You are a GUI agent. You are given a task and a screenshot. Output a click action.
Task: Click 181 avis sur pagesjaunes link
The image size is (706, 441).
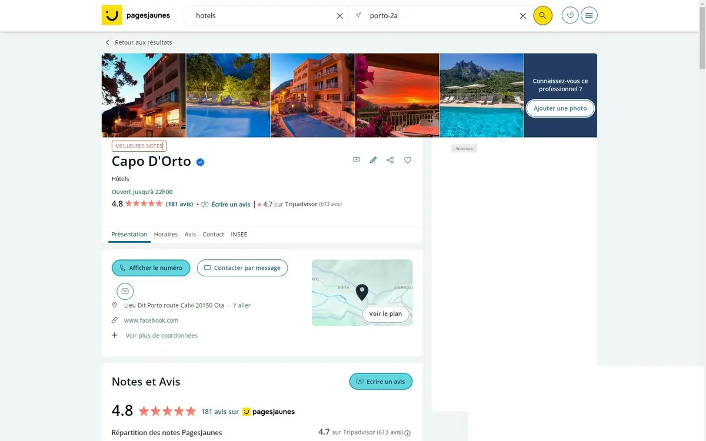point(248,412)
